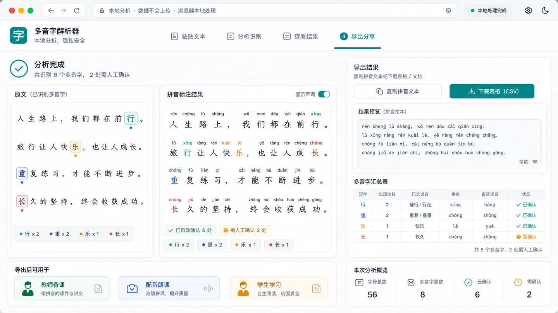
Task: Click the 已自动确认 6 处 badge
Action: (x=190, y=230)
